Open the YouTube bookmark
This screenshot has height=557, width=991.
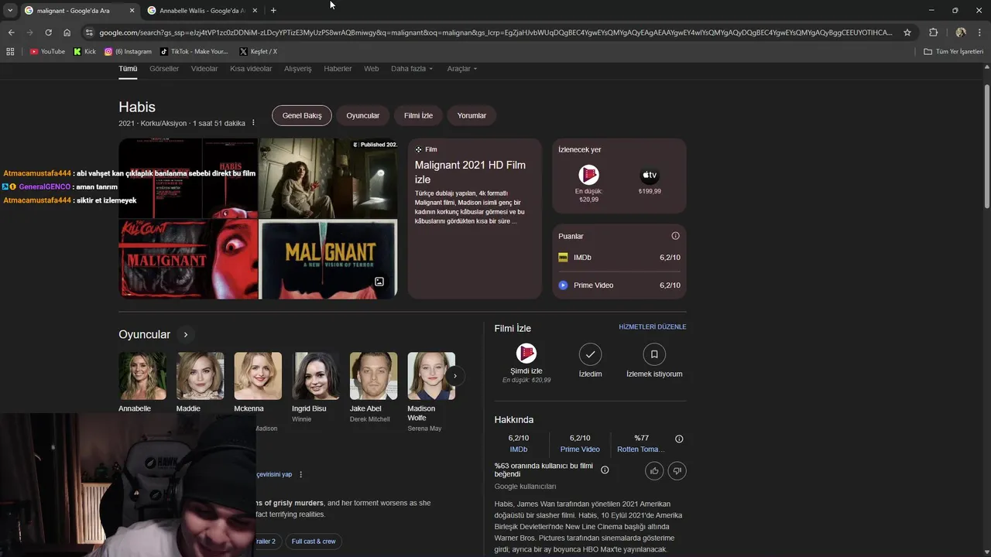[x=47, y=52]
